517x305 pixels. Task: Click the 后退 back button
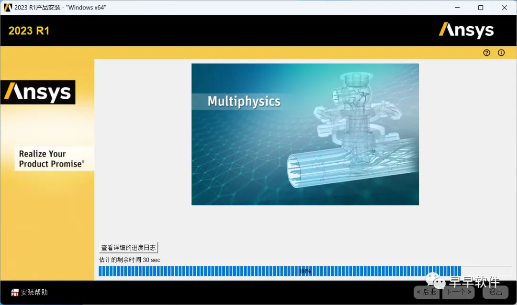[427, 292]
